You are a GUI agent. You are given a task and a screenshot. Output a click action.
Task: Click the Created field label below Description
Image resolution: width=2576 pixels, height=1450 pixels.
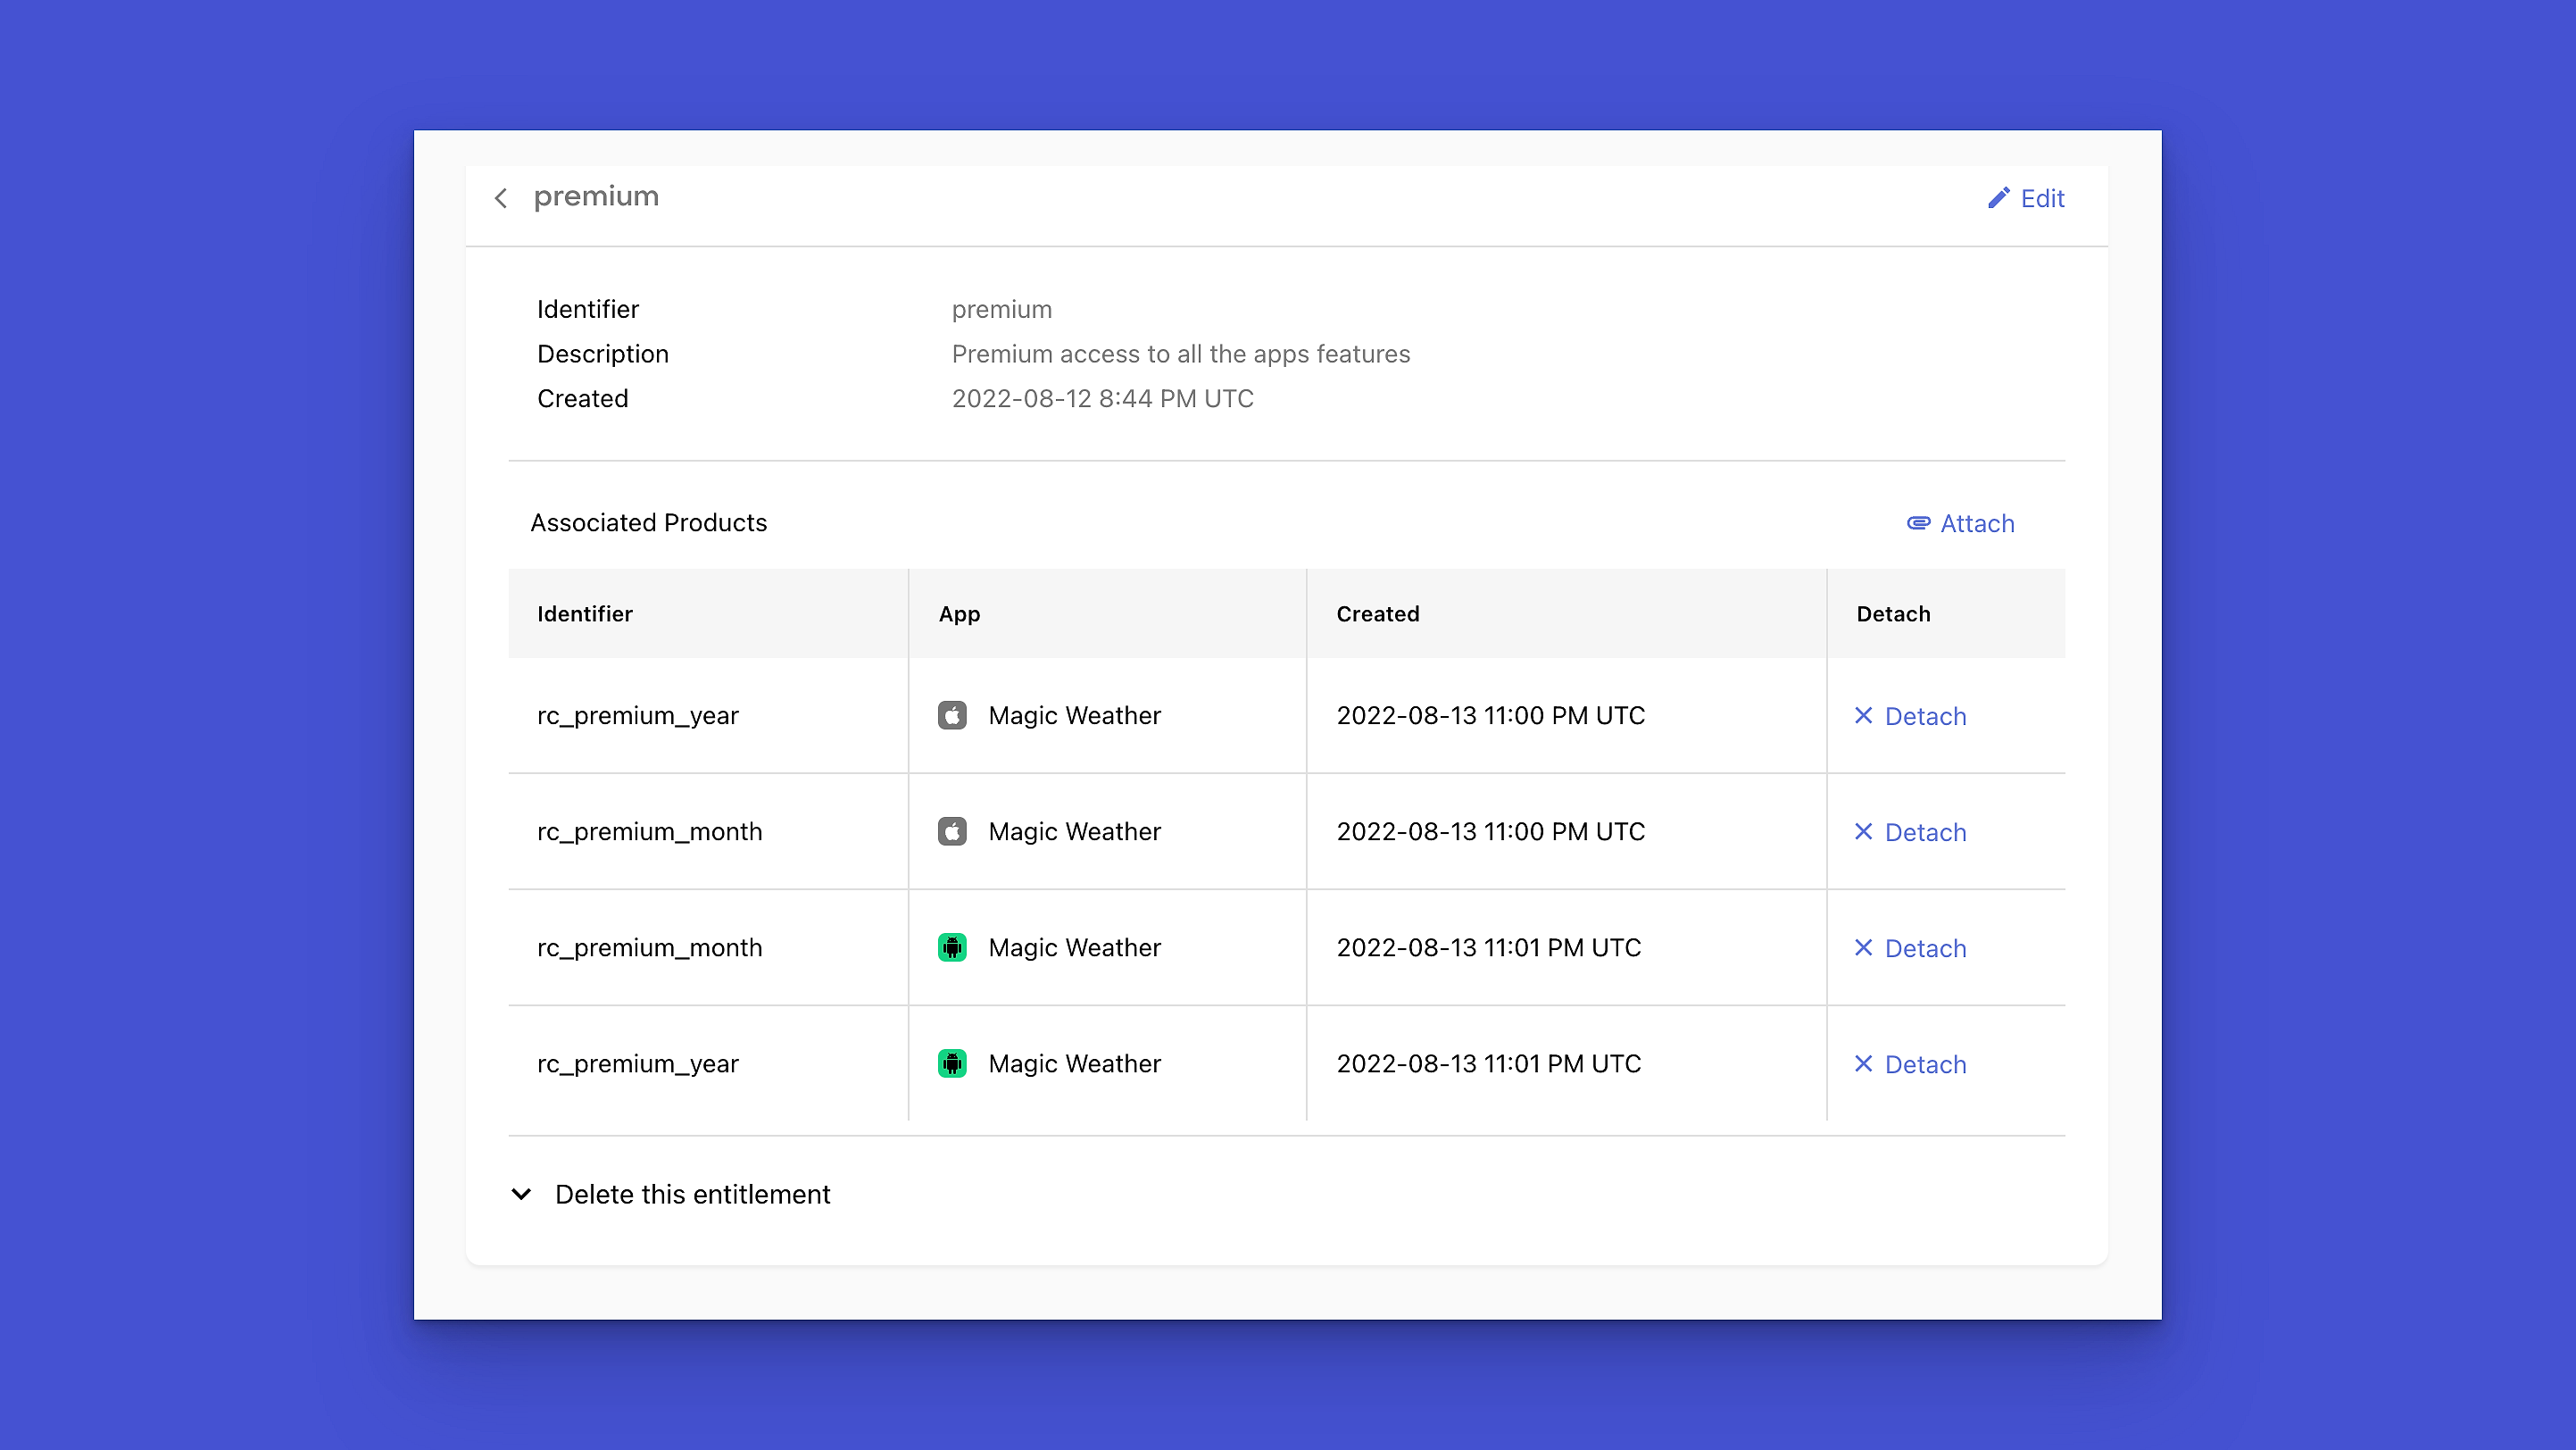[582, 398]
